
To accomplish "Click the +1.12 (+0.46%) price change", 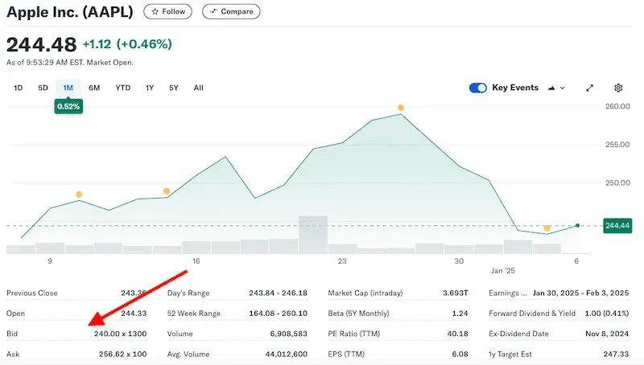I will pyautogui.click(x=127, y=44).
